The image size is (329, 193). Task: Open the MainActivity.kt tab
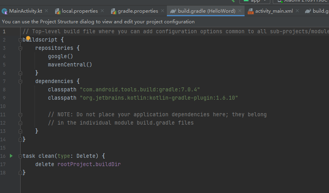click(25, 11)
